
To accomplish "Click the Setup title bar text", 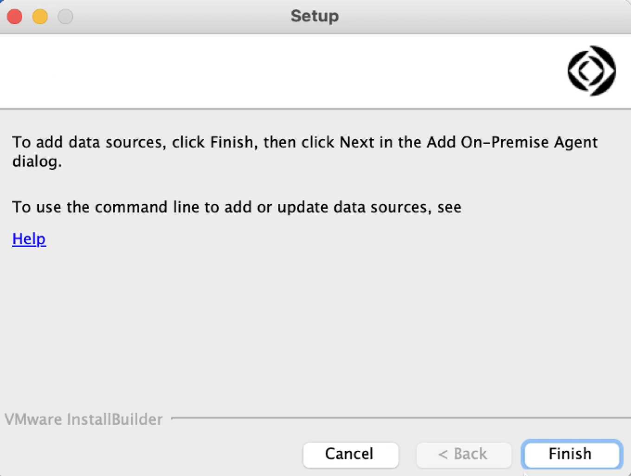I will click(x=315, y=16).
